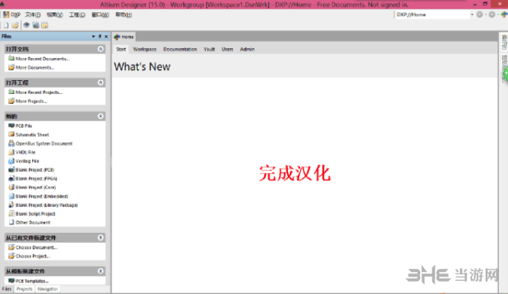The width and height of the screenshot is (508, 294).
Task: Open the top vertical panel tab on right edge
Action: pyautogui.click(x=504, y=42)
